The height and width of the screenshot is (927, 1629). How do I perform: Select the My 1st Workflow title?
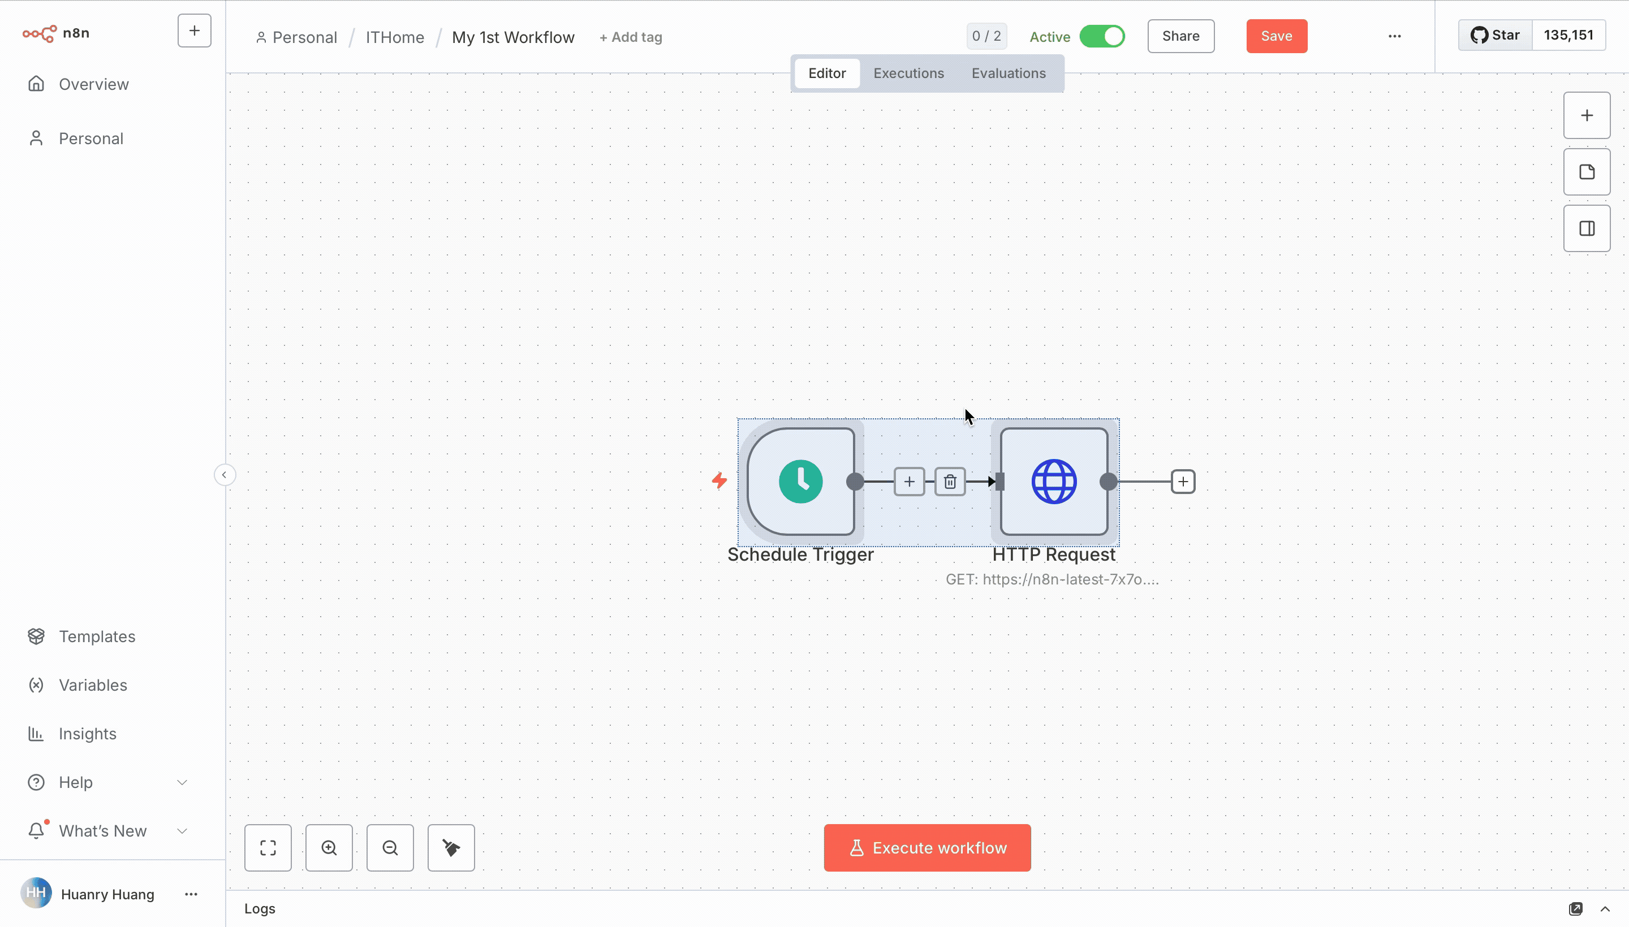513,37
